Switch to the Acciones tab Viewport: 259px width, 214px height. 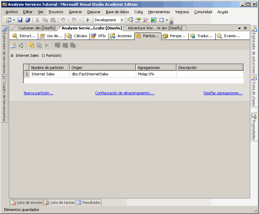[121, 36]
